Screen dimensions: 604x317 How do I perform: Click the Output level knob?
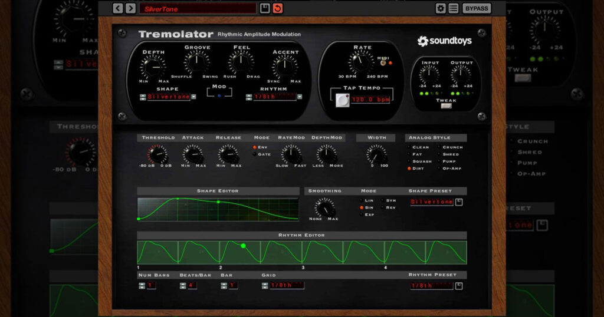461,74
